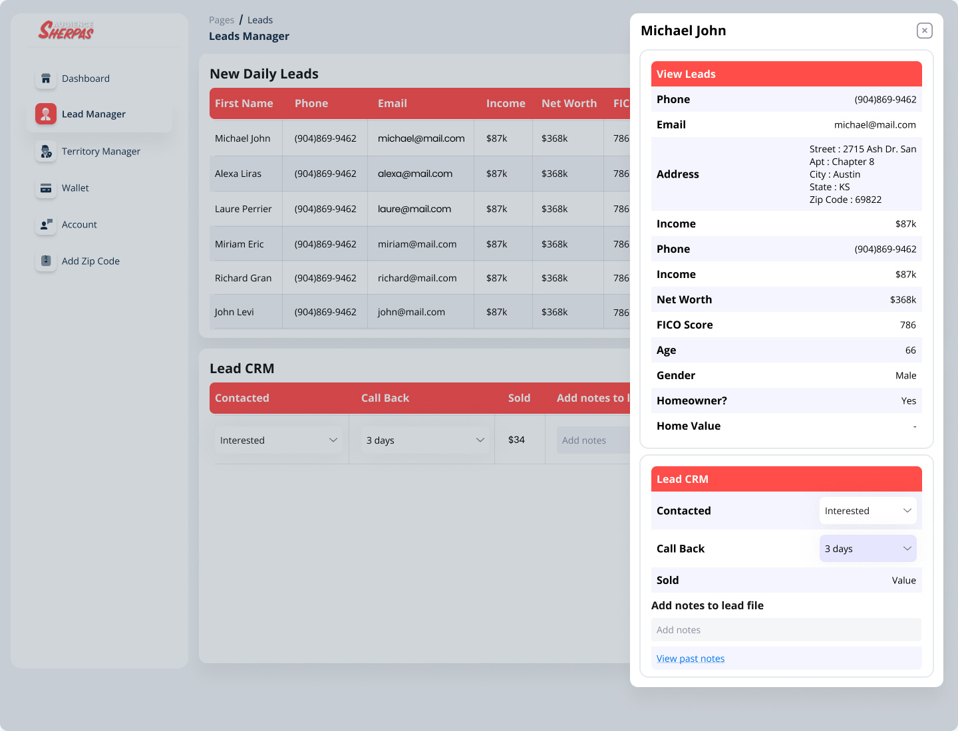Change Call Back in the side panel
The width and height of the screenshot is (958, 731).
pyautogui.click(x=868, y=548)
